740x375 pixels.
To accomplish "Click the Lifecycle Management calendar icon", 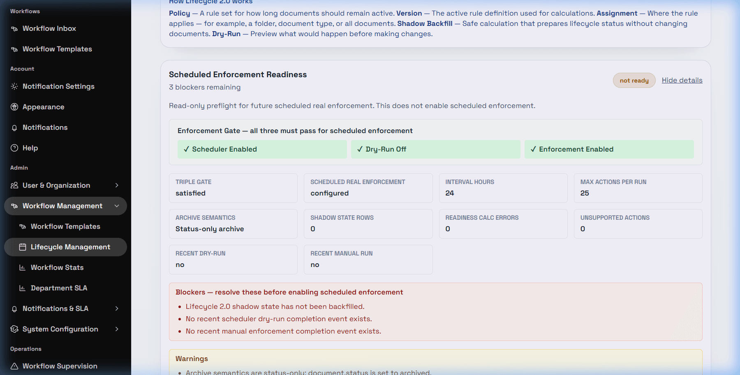I will point(23,247).
